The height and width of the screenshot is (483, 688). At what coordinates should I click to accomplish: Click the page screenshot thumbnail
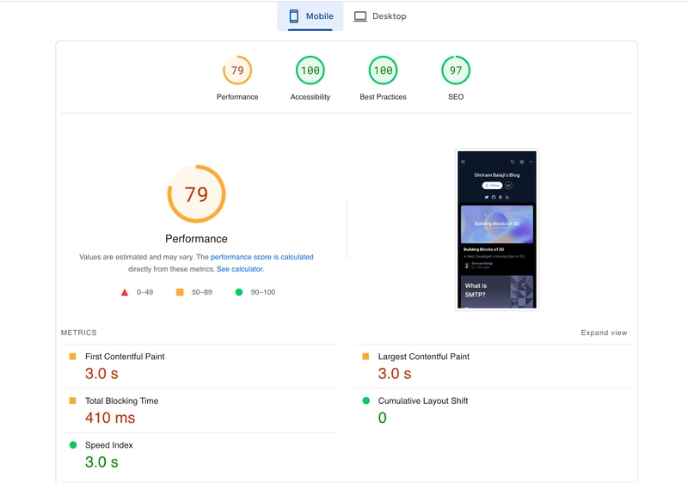tap(497, 229)
